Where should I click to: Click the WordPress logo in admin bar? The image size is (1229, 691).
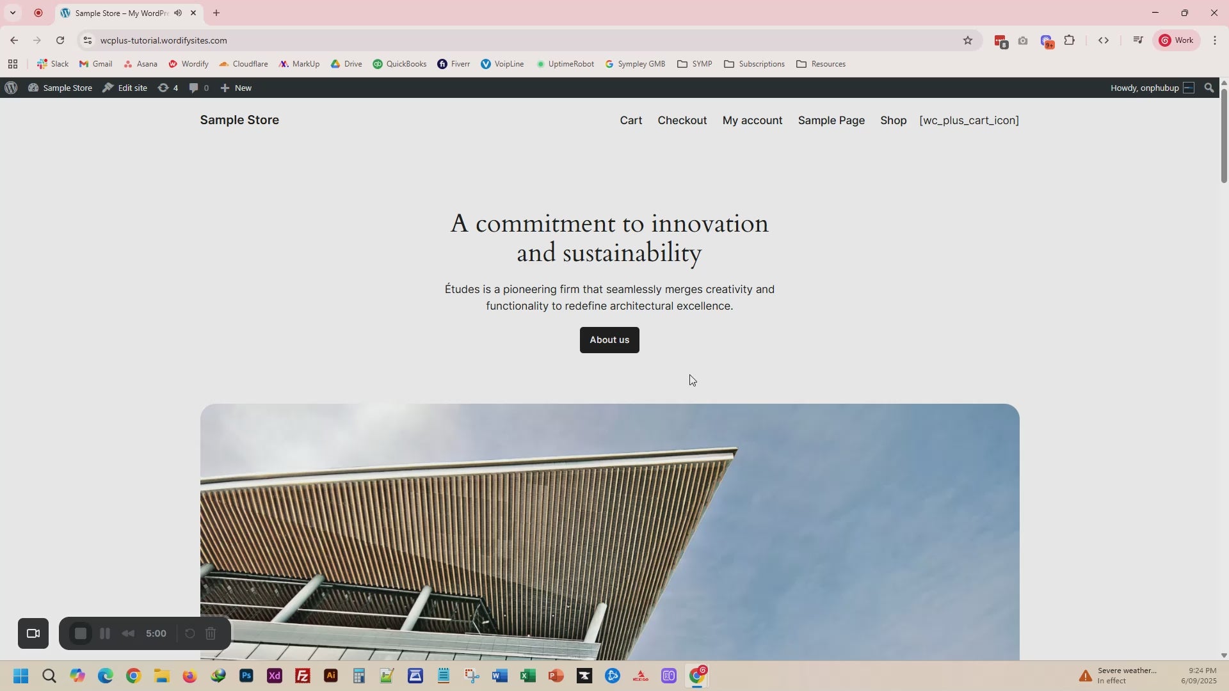(11, 88)
